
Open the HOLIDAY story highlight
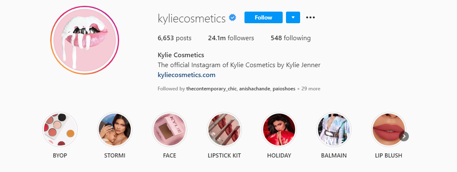[x=279, y=129]
